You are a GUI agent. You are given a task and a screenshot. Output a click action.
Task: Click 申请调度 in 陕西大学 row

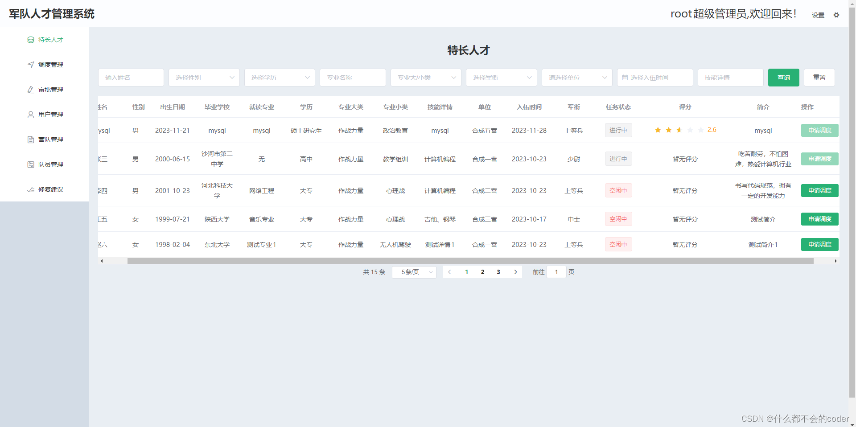pos(820,219)
